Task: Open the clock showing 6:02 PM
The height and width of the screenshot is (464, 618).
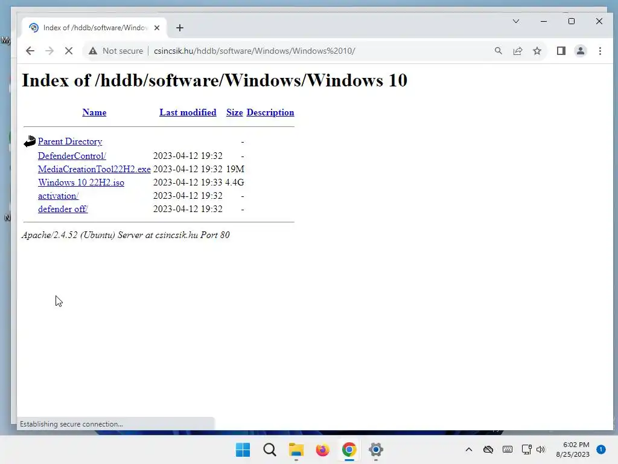Action: click(573, 449)
